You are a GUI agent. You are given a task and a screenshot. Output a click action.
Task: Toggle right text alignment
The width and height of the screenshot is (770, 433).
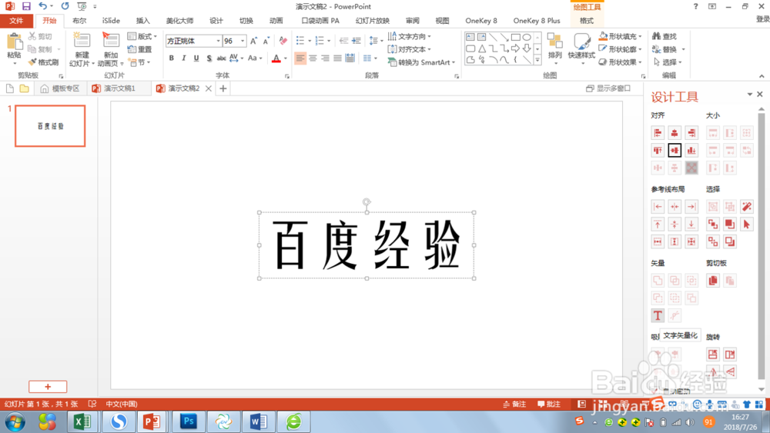(325, 58)
